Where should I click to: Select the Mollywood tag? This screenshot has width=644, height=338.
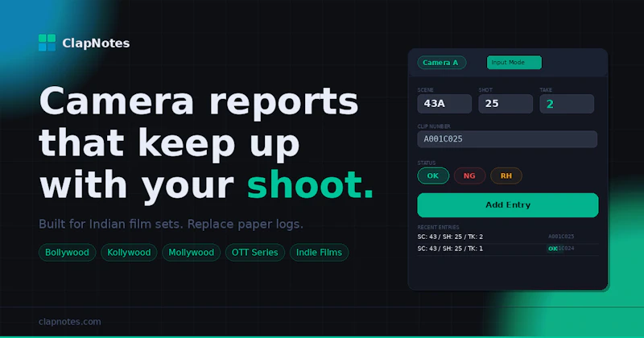(191, 253)
